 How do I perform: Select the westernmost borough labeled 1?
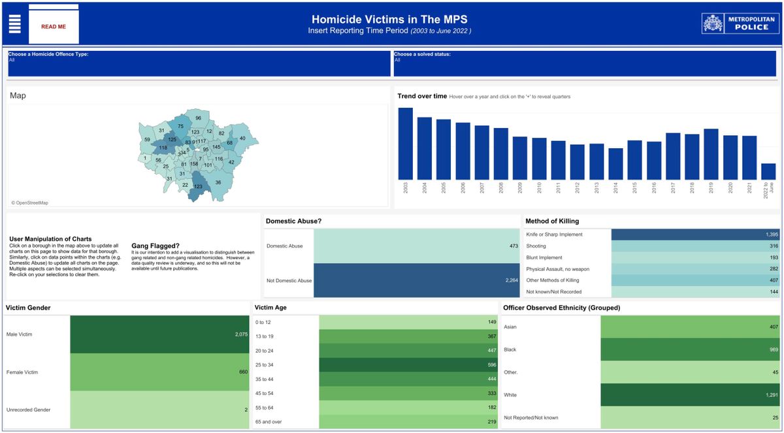[x=145, y=157]
